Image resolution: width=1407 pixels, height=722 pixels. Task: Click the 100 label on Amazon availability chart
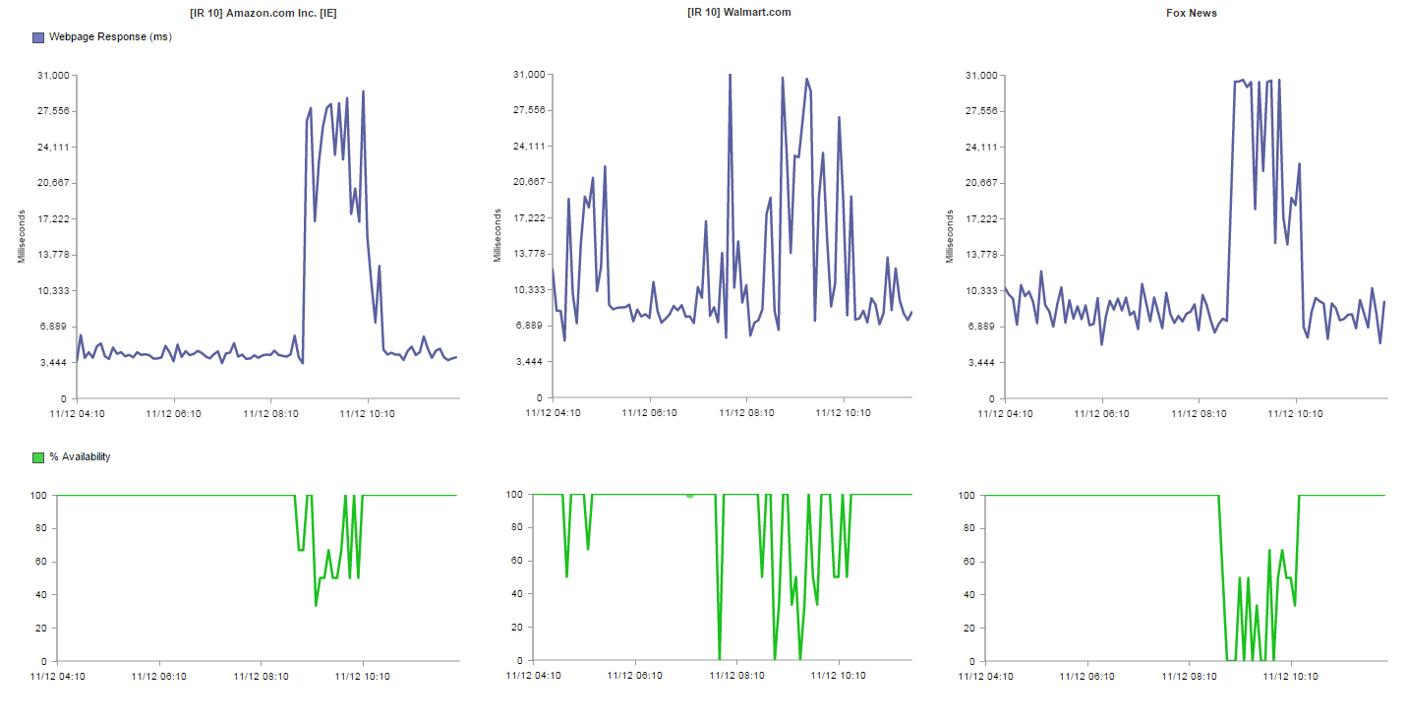[x=40, y=496]
